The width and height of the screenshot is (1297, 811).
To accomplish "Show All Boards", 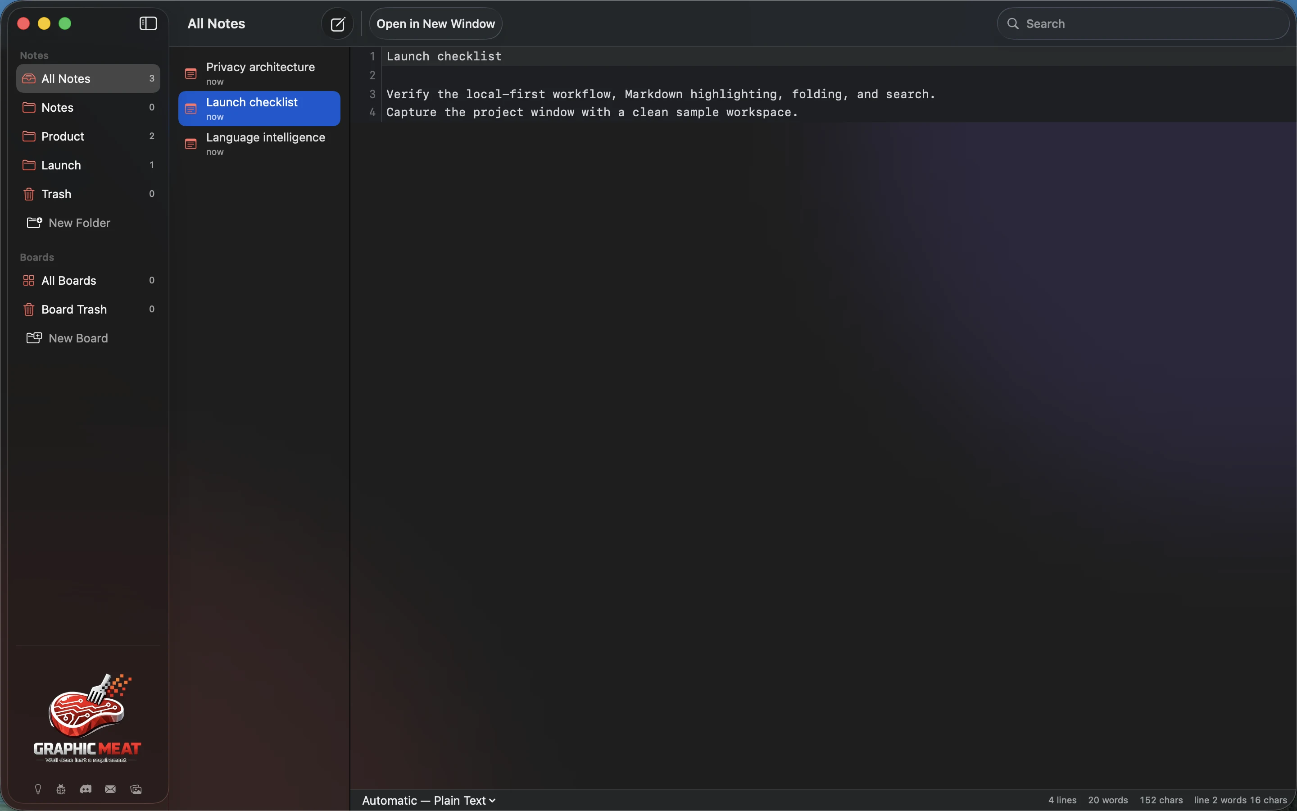I will click(88, 281).
